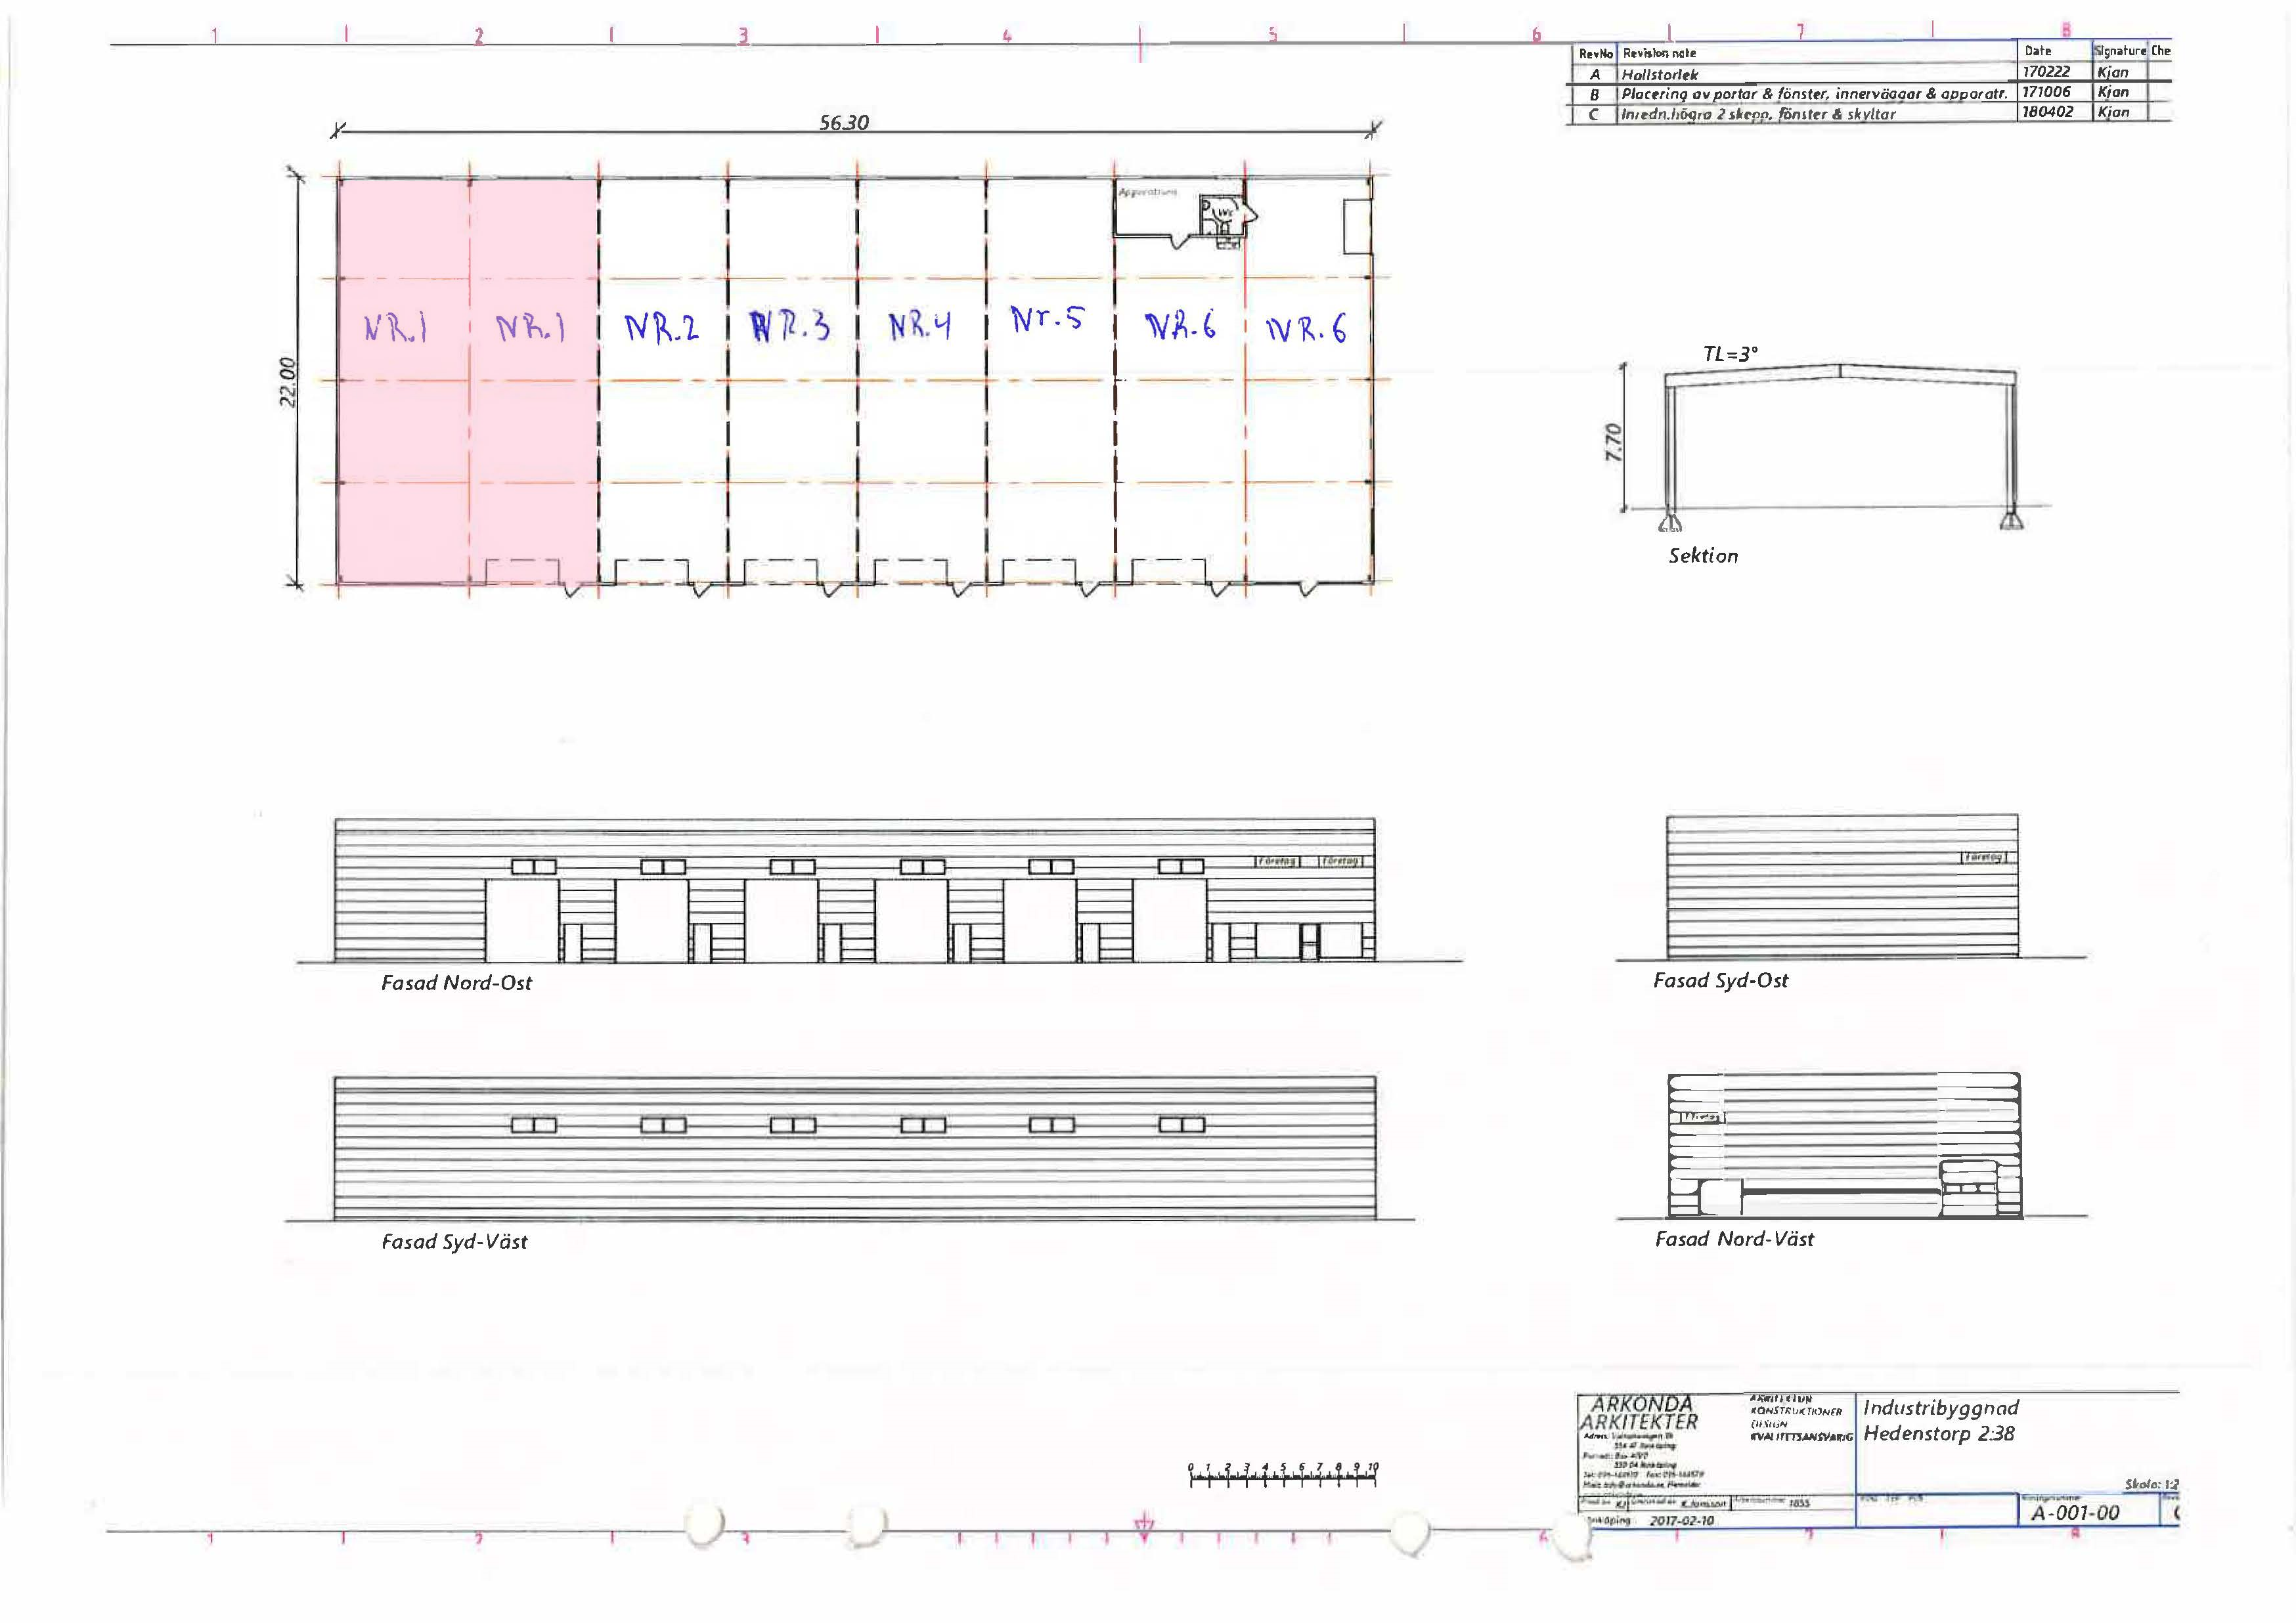This screenshot has height=1623, width=2296.
Task: Click the "Sektion" caption
Action: click(x=1703, y=556)
